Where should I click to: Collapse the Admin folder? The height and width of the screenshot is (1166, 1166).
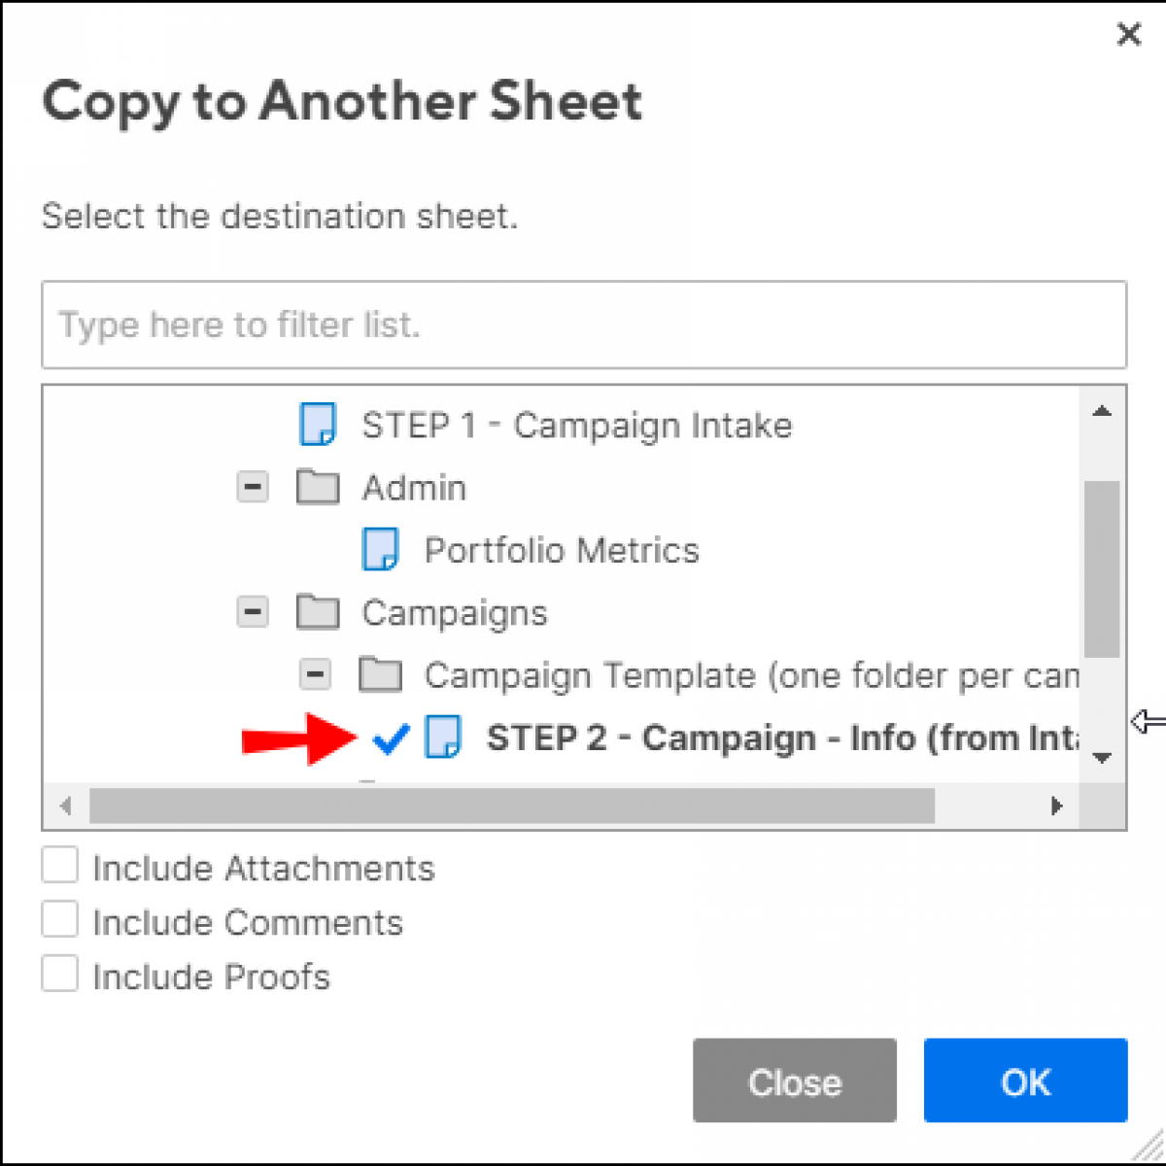point(252,487)
